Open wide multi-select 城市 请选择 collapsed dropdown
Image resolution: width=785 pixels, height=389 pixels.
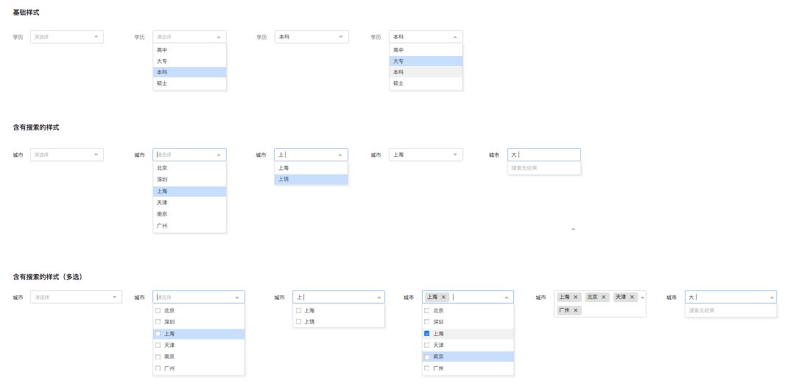[x=76, y=297]
